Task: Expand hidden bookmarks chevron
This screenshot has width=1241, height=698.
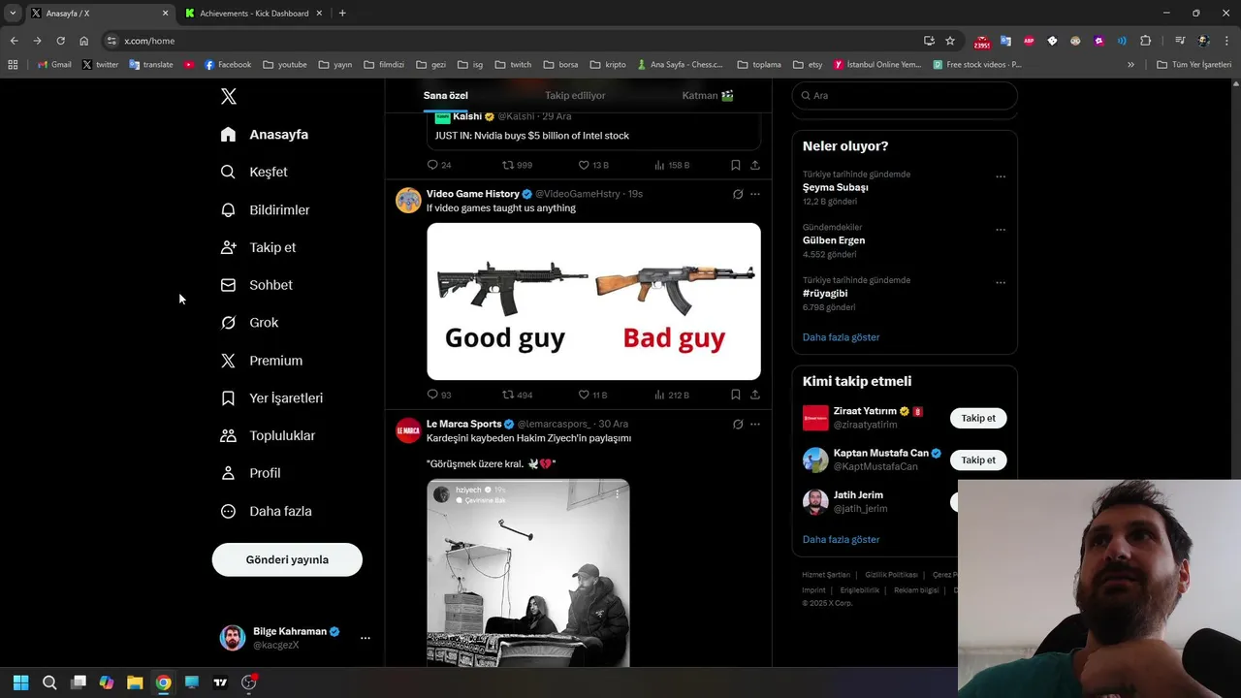Action: [x=1130, y=65]
